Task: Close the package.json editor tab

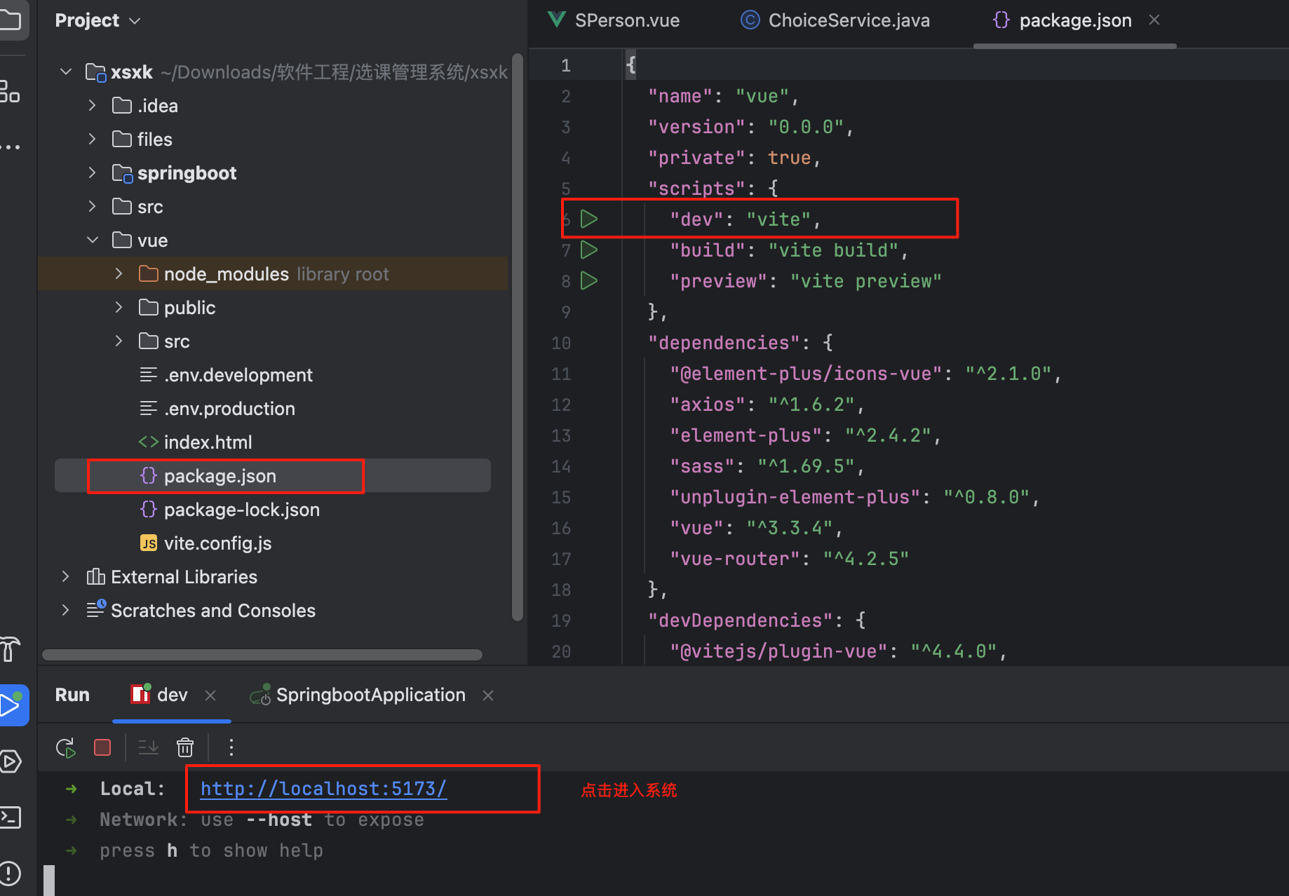Action: click(x=1154, y=20)
